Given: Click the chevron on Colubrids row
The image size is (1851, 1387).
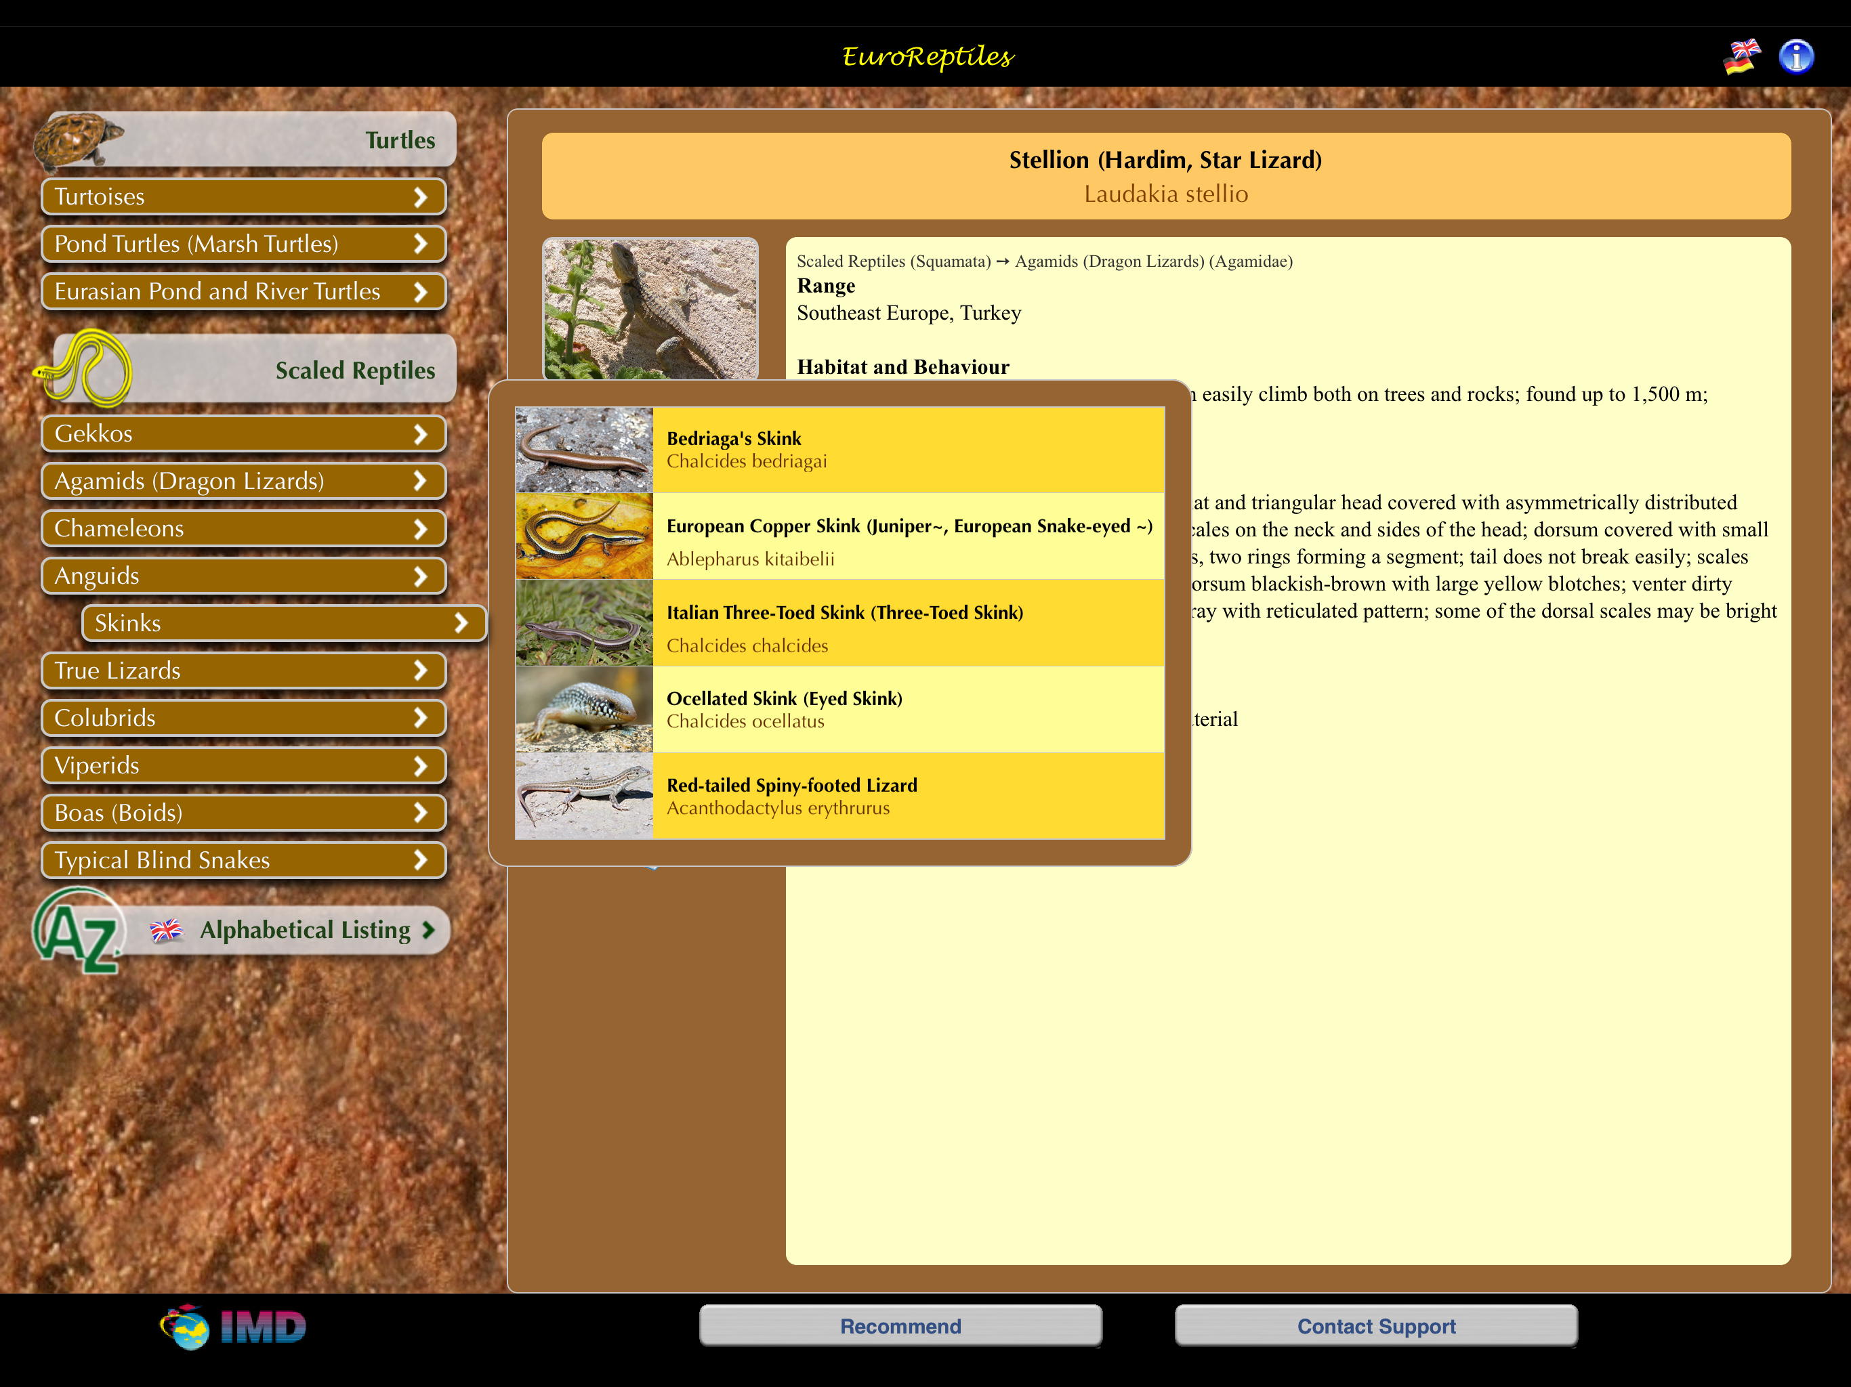Looking at the screenshot, I should (x=421, y=718).
